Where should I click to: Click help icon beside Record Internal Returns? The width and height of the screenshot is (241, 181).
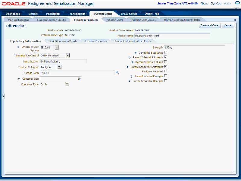[132, 62]
